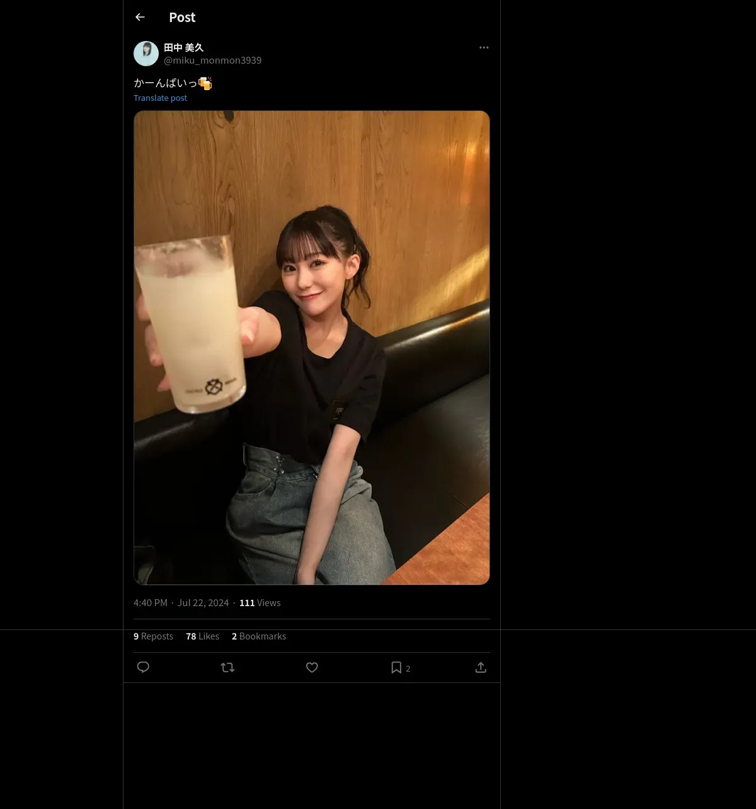Show the 9 Reposts list

(153, 636)
